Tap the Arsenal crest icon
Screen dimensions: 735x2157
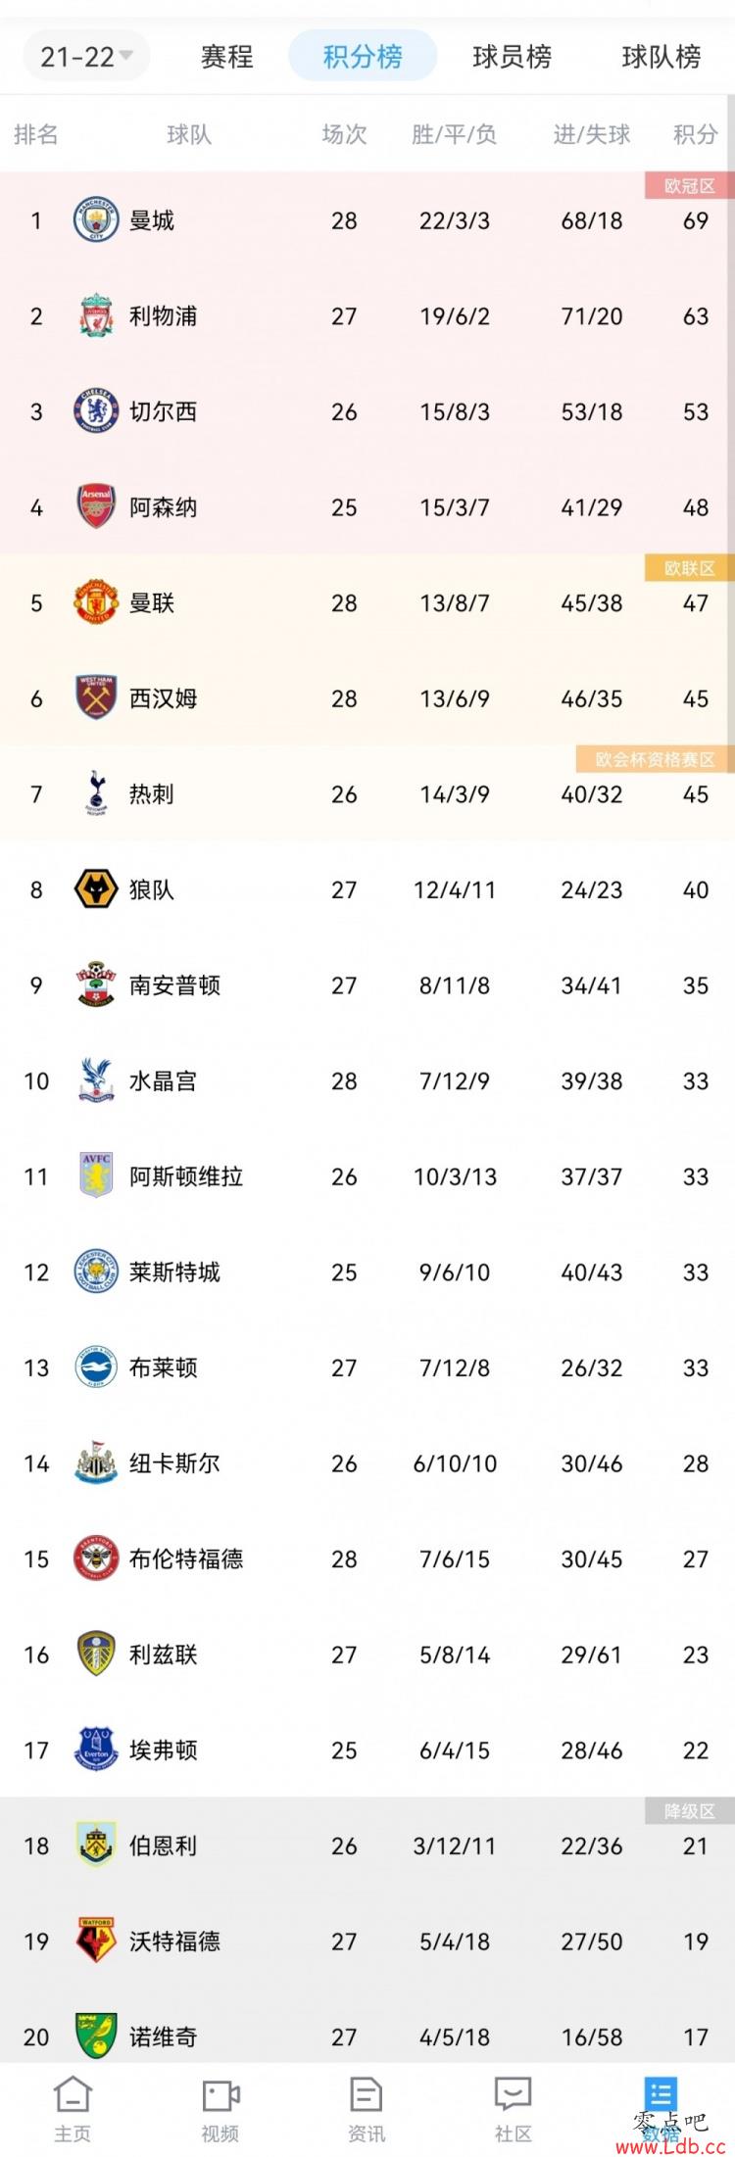pos(96,506)
